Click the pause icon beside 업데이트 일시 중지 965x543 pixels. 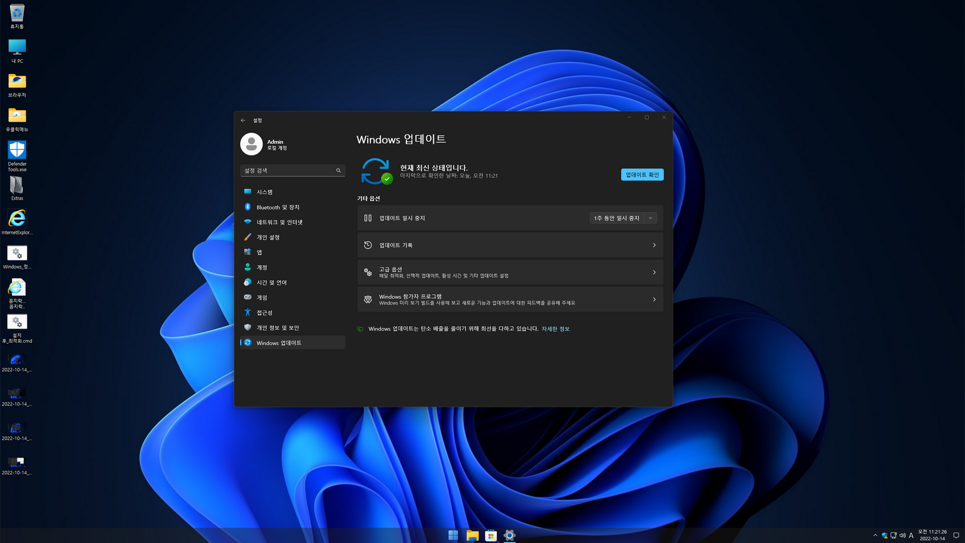pyautogui.click(x=368, y=218)
